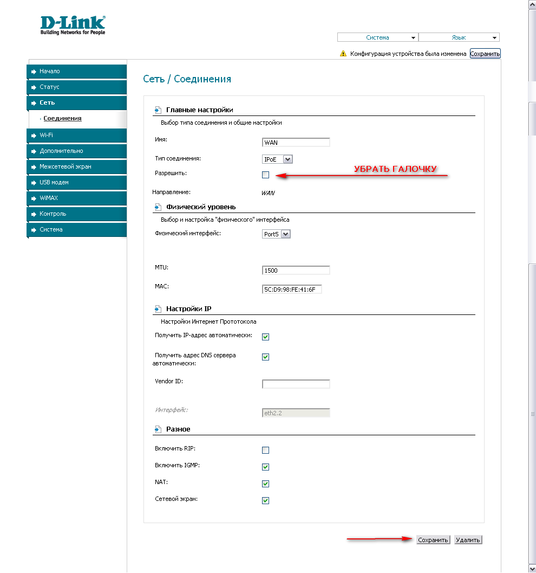Screen dimensions: 536x573
Task: Click the Сеть / Соединения page heading
Action: click(x=187, y=79)
